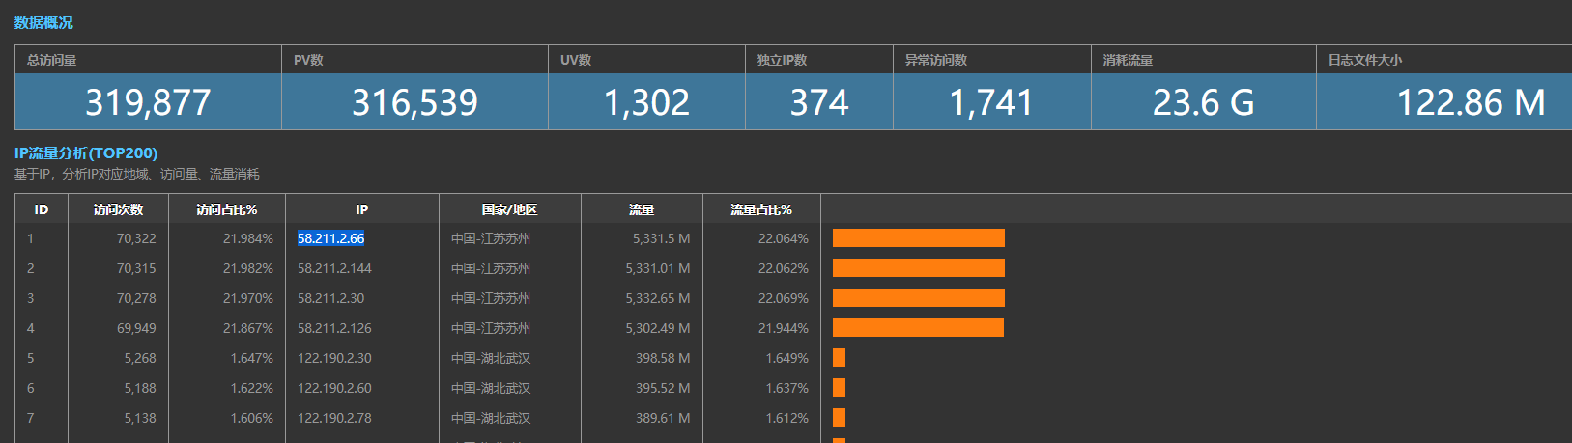Click IP address 122.190.2.30 in row 5
The height and width of the screenshot is (443, 1572).
[334, 358]
